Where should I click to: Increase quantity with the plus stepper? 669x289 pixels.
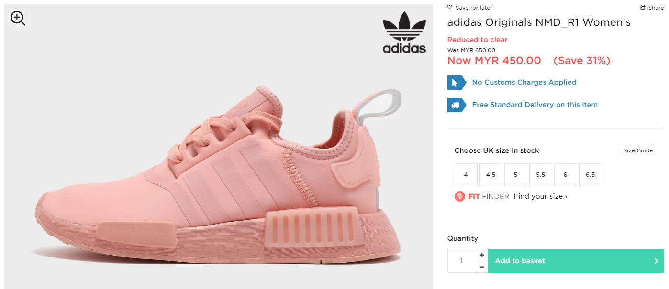click(x=482, y=255)
